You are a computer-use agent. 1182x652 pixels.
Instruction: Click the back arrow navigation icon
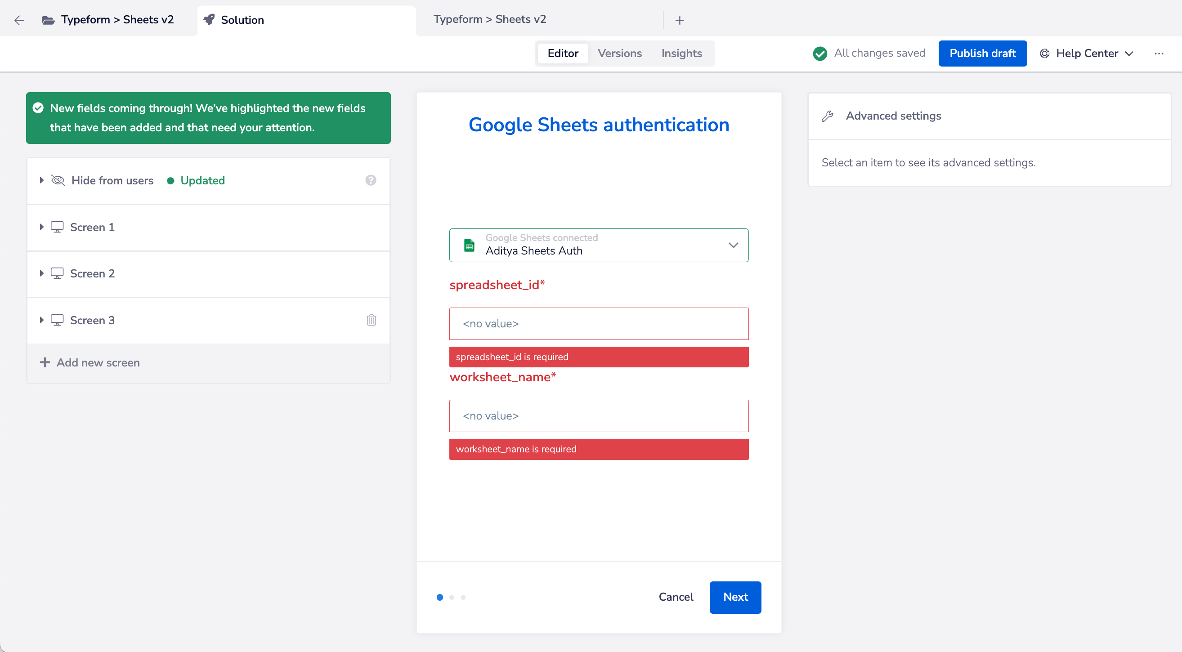19,20
